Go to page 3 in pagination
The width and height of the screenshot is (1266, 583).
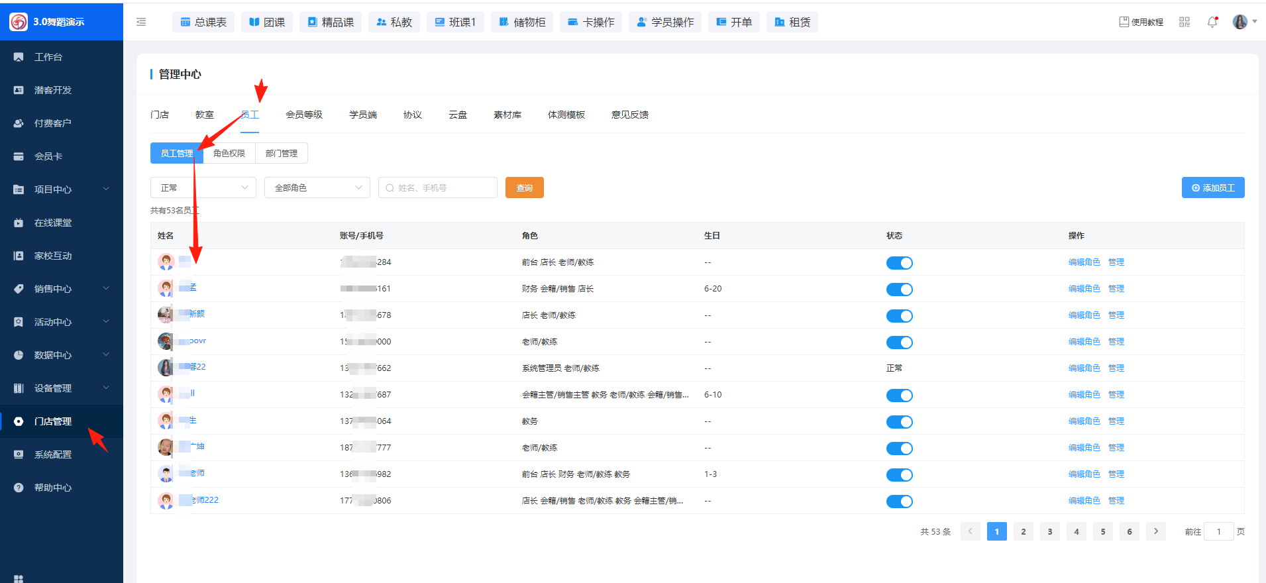pos(1049,531)
